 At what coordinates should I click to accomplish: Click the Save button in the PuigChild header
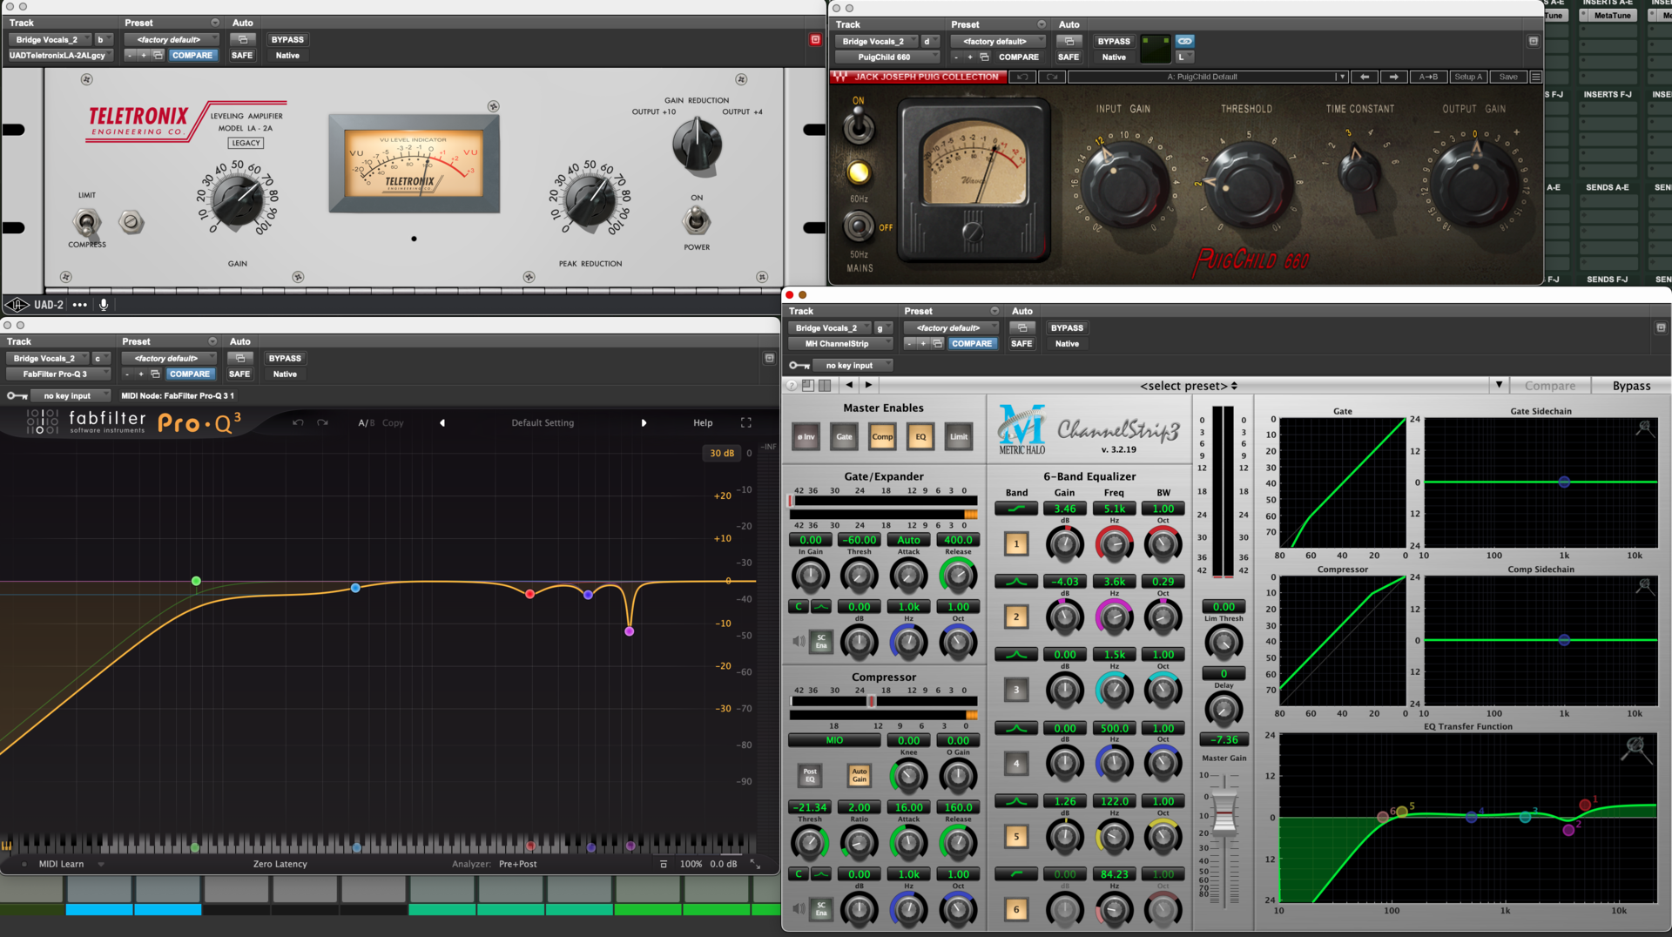[x=1507, y=77]
